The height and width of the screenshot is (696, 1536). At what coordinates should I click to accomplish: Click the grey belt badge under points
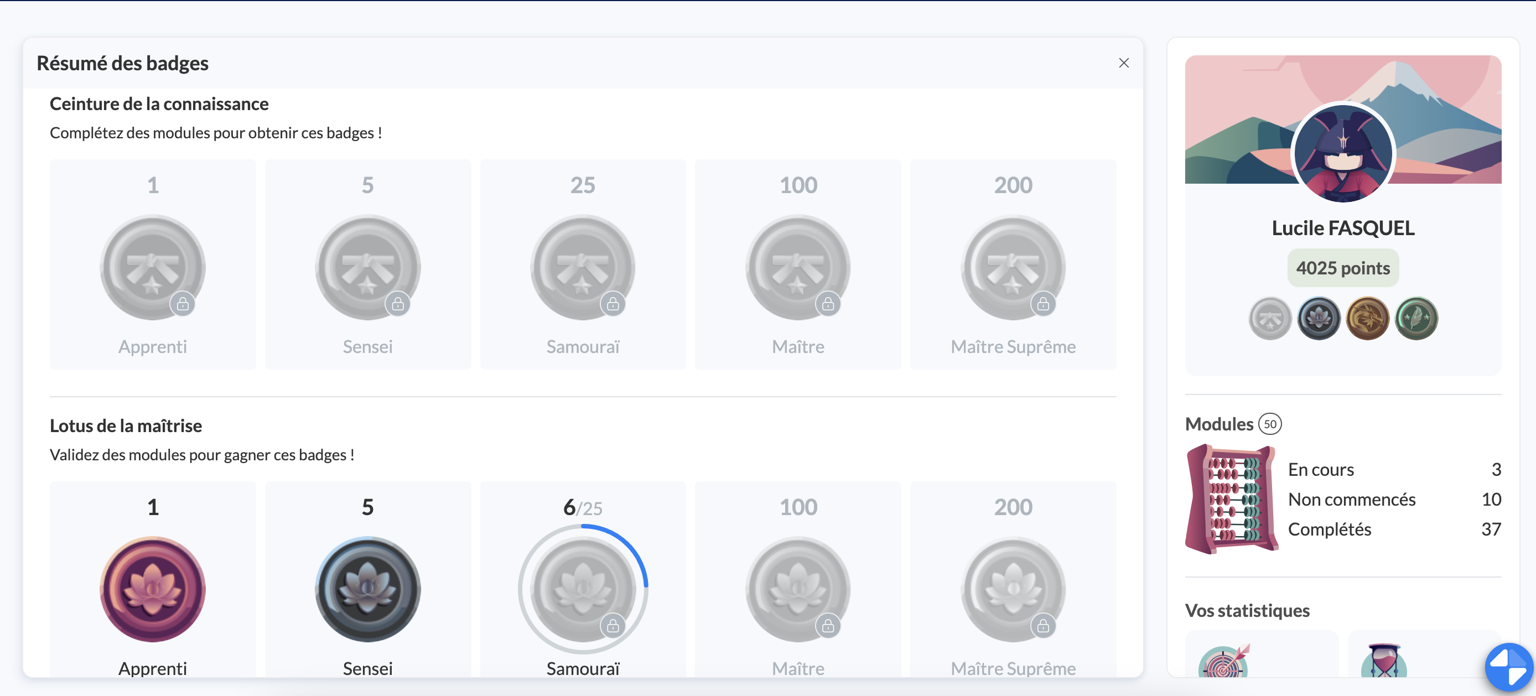[x=1270, y=319]
